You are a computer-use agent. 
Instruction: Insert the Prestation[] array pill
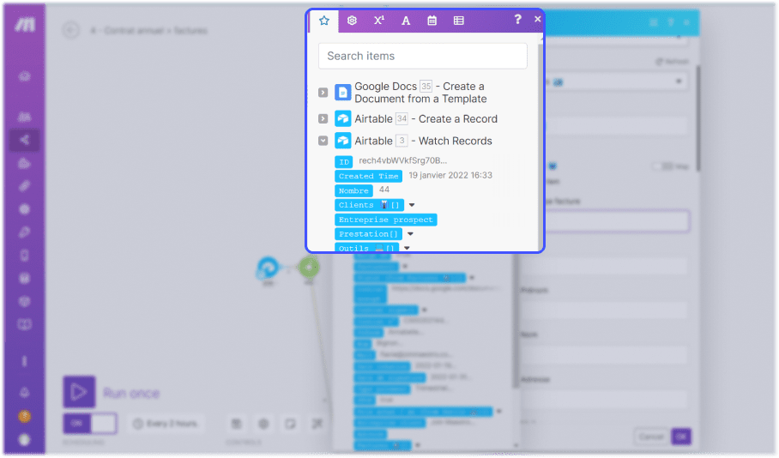[369, 234]
